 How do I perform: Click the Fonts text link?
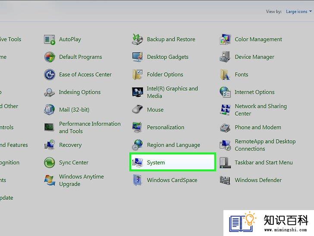point(241,75)
